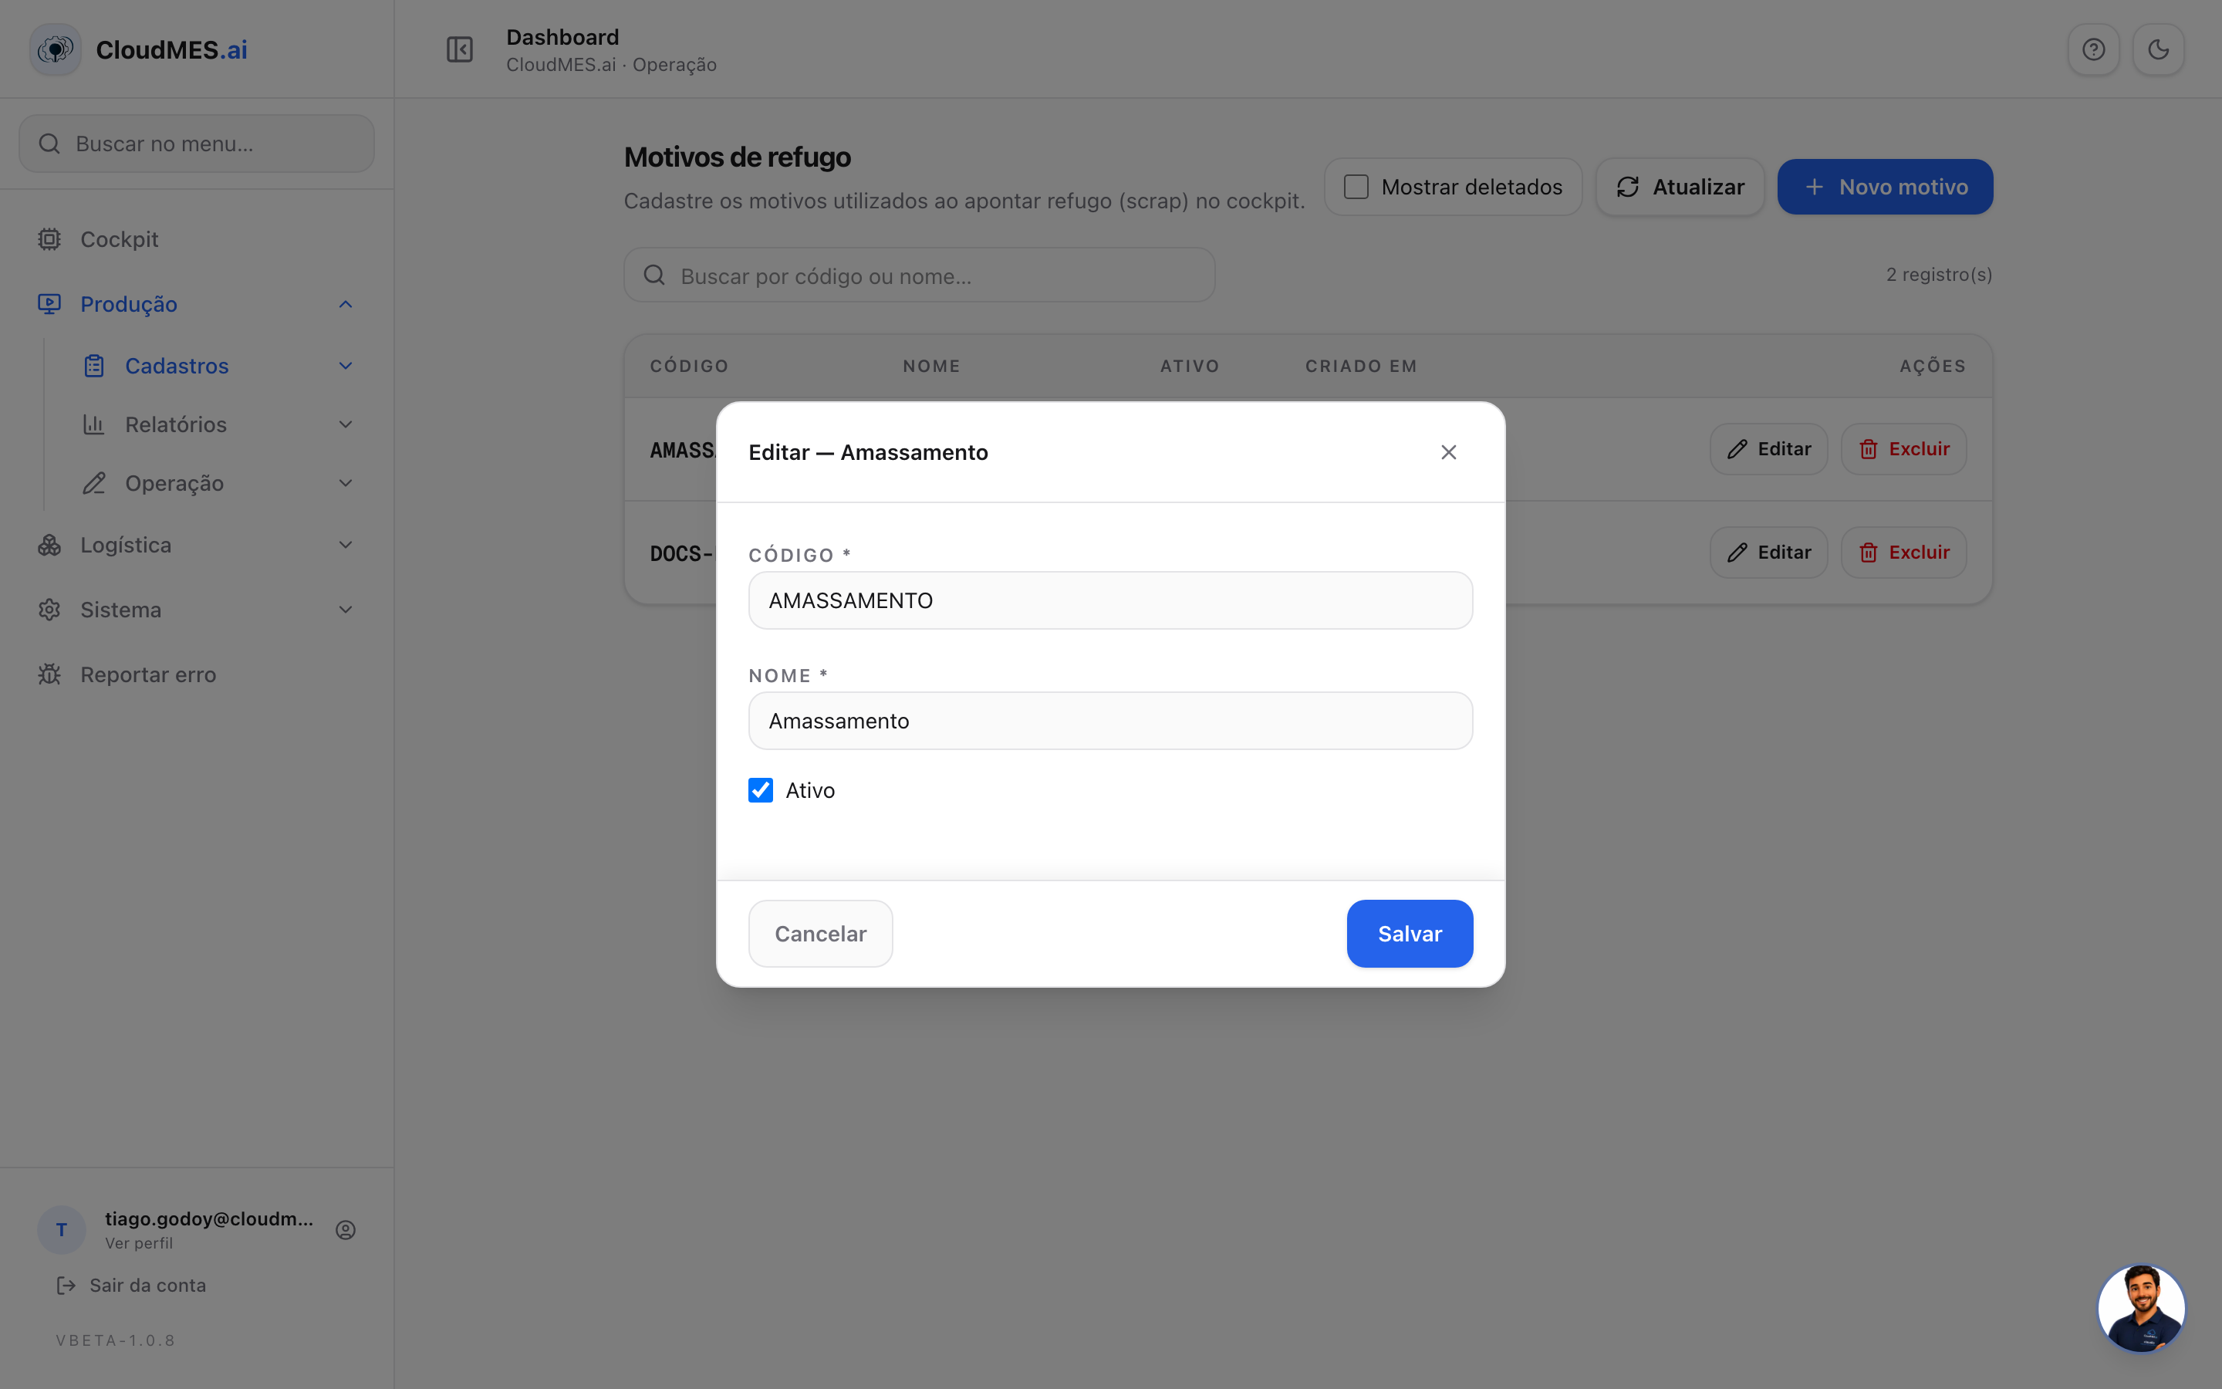Open the help question mark icon
Viewport: 2222px width, 1389px height.
(2093, 49)
